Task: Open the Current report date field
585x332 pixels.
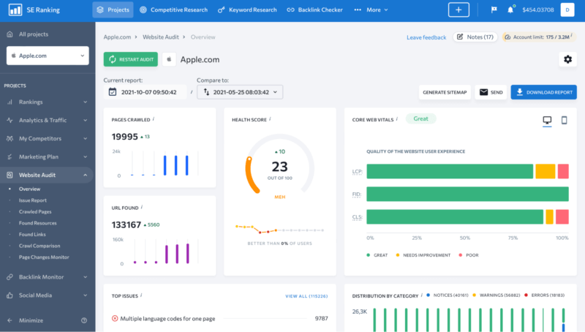Action: click(x=146, y=92)
